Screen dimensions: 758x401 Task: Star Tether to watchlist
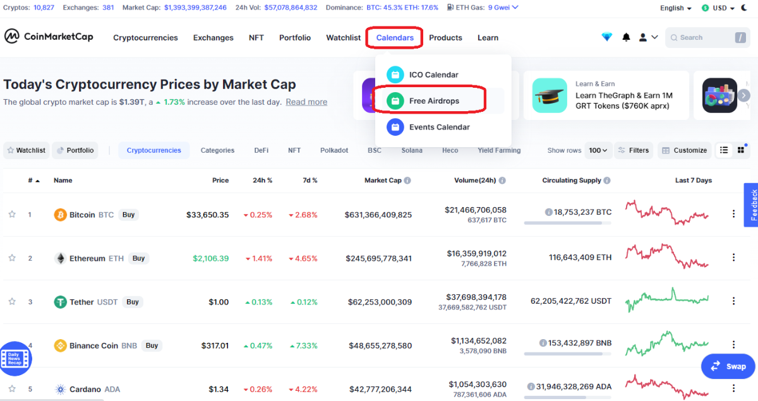(x=12, y=302)
